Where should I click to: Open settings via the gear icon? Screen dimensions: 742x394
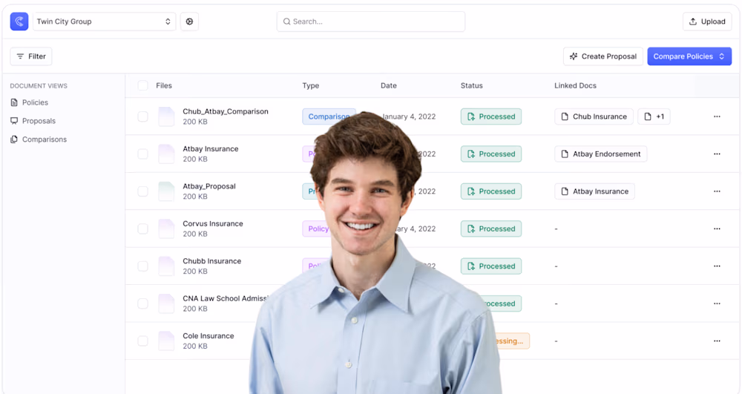point(189,22)
